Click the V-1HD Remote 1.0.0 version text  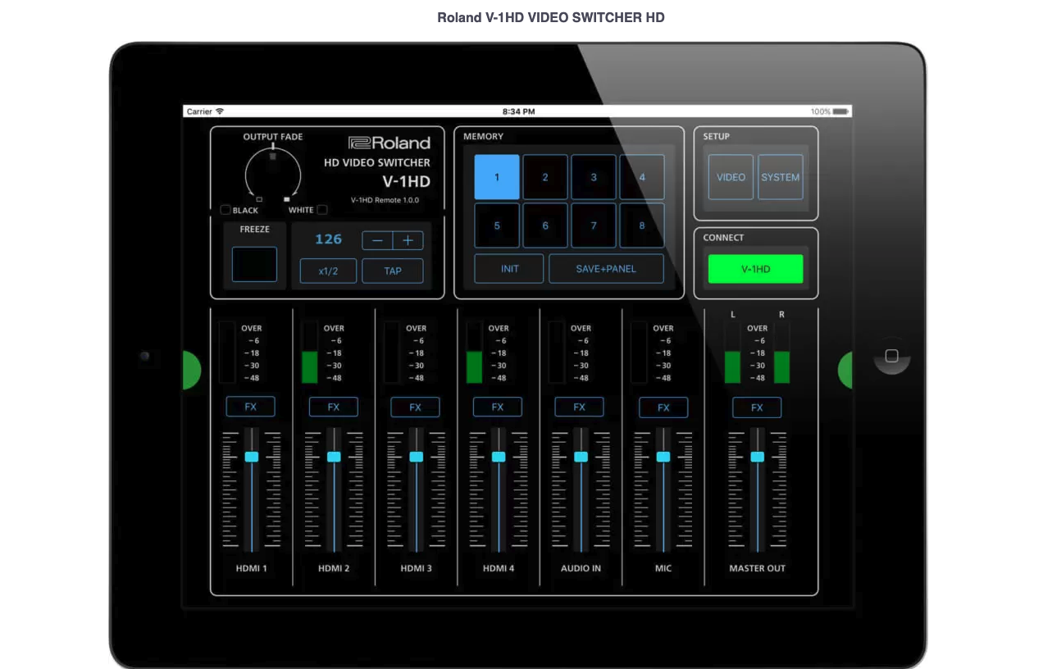point(385,199)
